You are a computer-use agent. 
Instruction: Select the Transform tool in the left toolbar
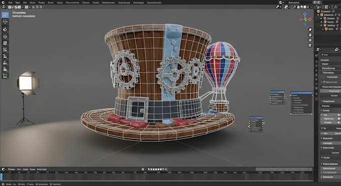(x=5, y=50)
